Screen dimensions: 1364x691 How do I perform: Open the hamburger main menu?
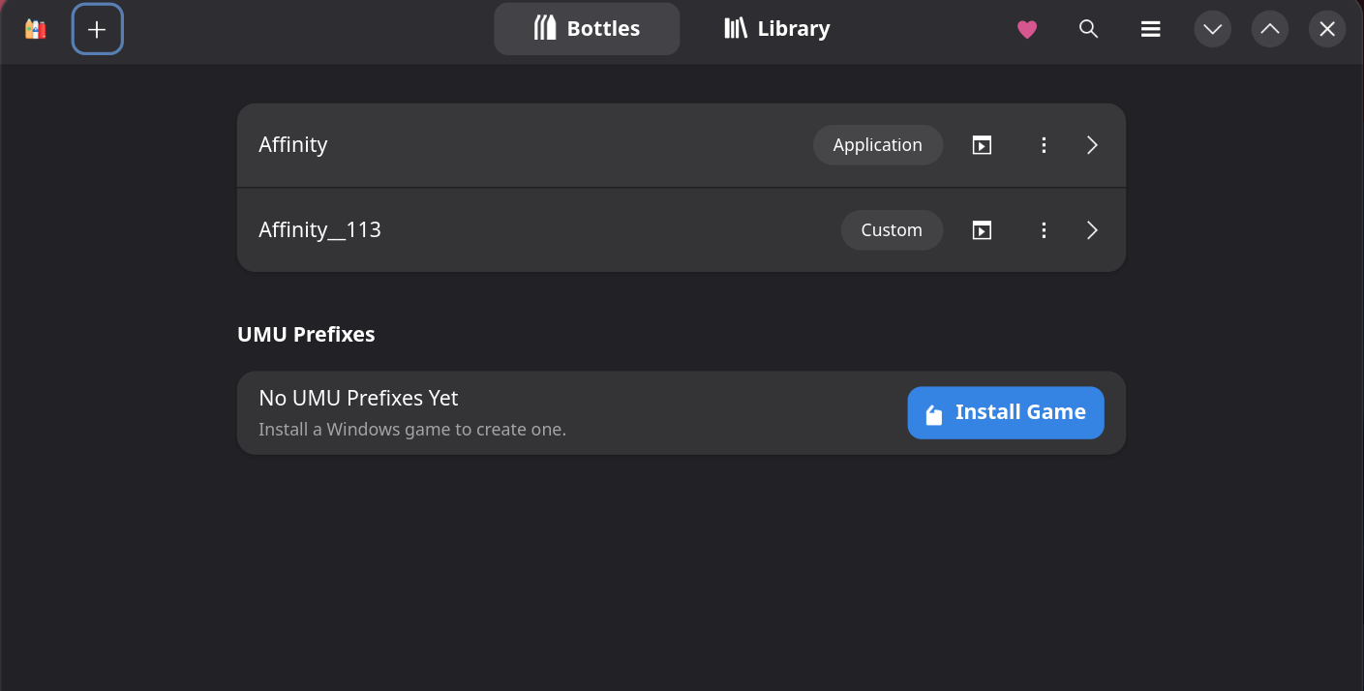pyautogui.click(x=1150, y=29)
